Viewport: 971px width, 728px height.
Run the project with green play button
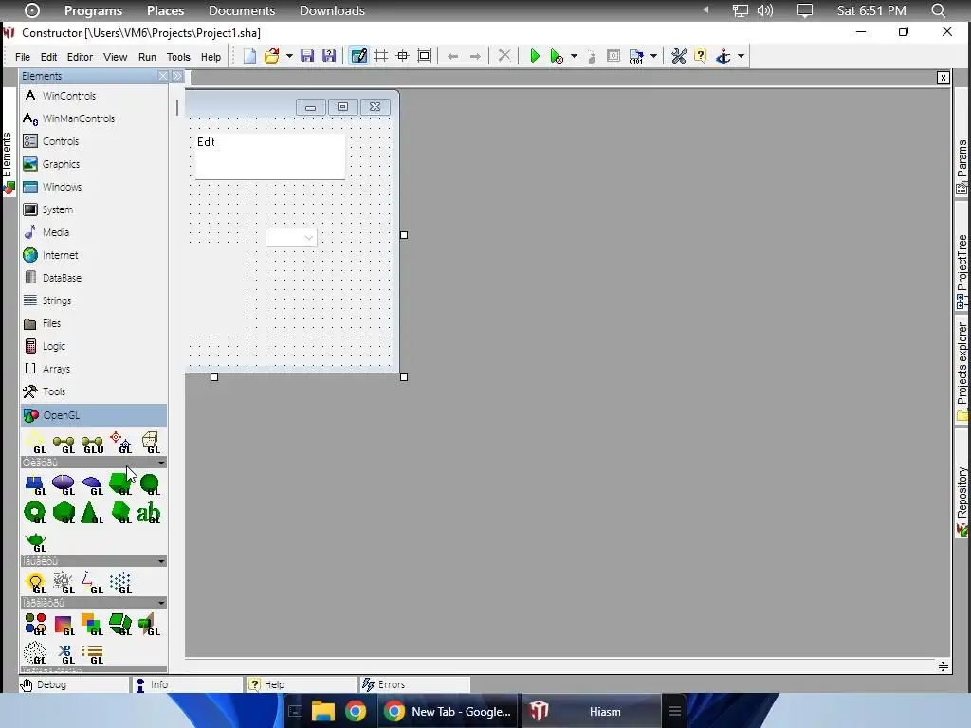tap(535, 56)
